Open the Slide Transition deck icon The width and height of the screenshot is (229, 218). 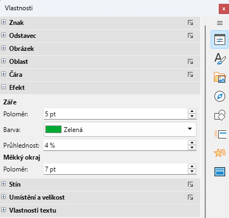click(220, 134)
